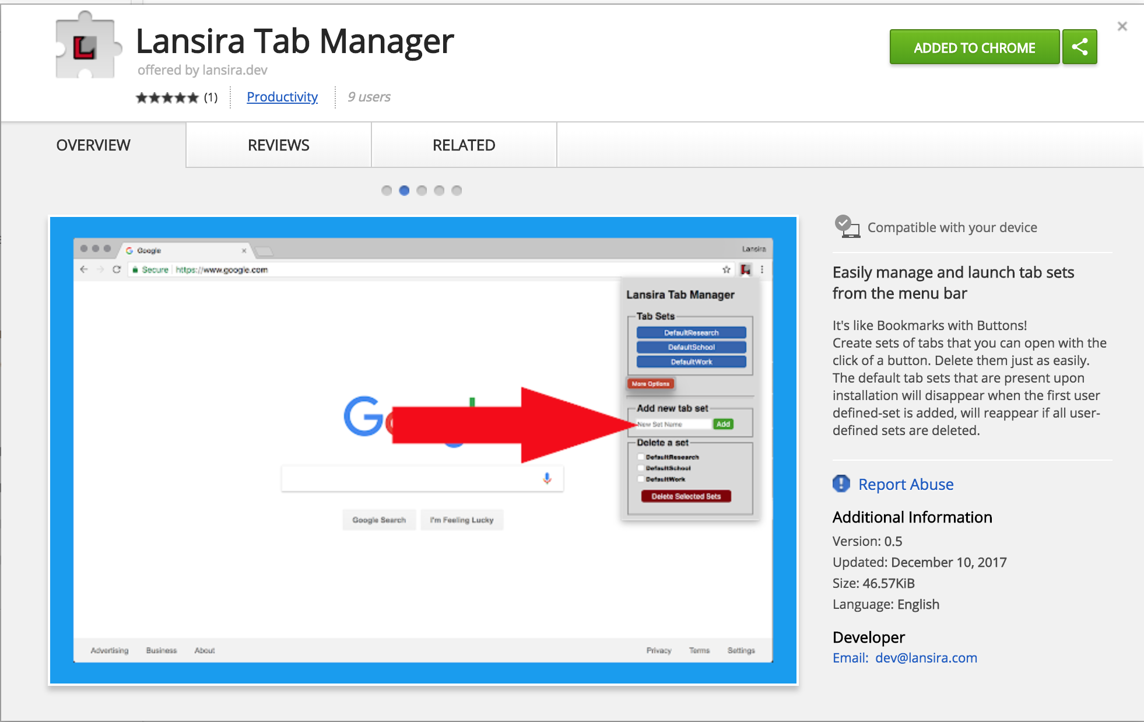Select the fourth carousel dot
Viewport: 1144px width, 722px height.
point(439,191)
